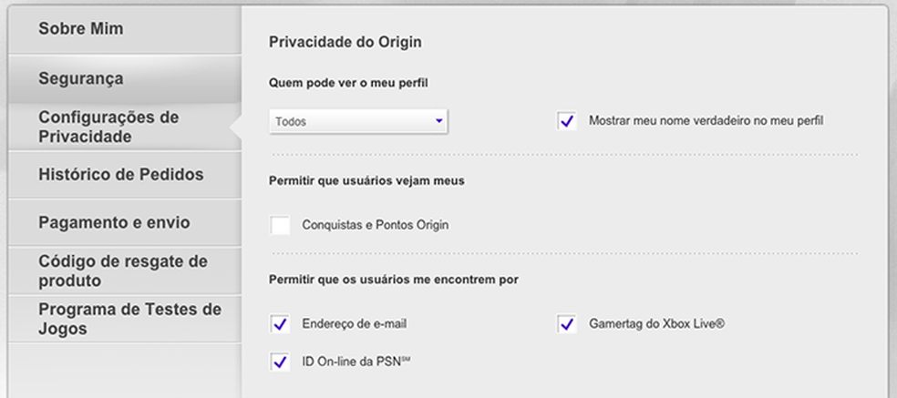The height and width of the screenshot is (398, 897).
Task: Click the 'Mostrar meu nome verdadeiro' label text
Action: pos(706,120)
